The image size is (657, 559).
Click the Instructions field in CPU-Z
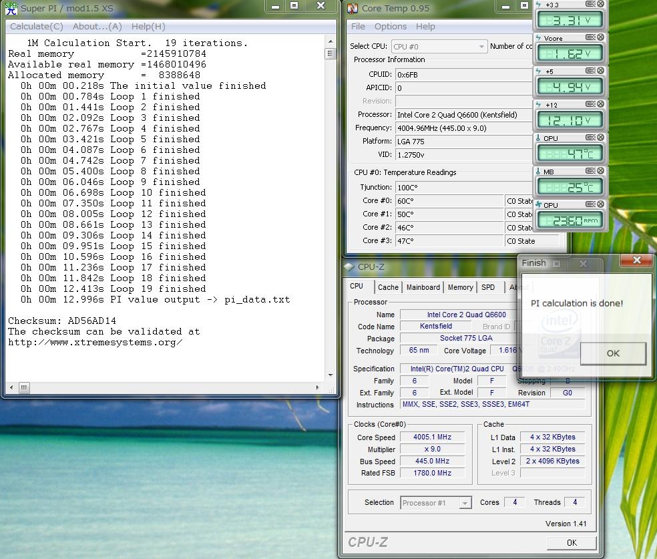tap(493, 404)
